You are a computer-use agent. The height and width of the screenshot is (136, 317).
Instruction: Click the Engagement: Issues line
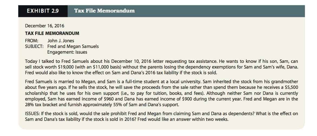pos(67,52)
